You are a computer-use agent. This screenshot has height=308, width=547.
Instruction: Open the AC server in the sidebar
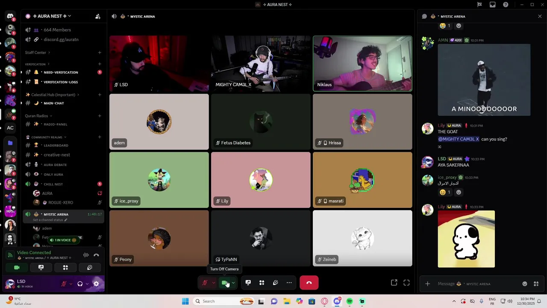pos(10,127)
